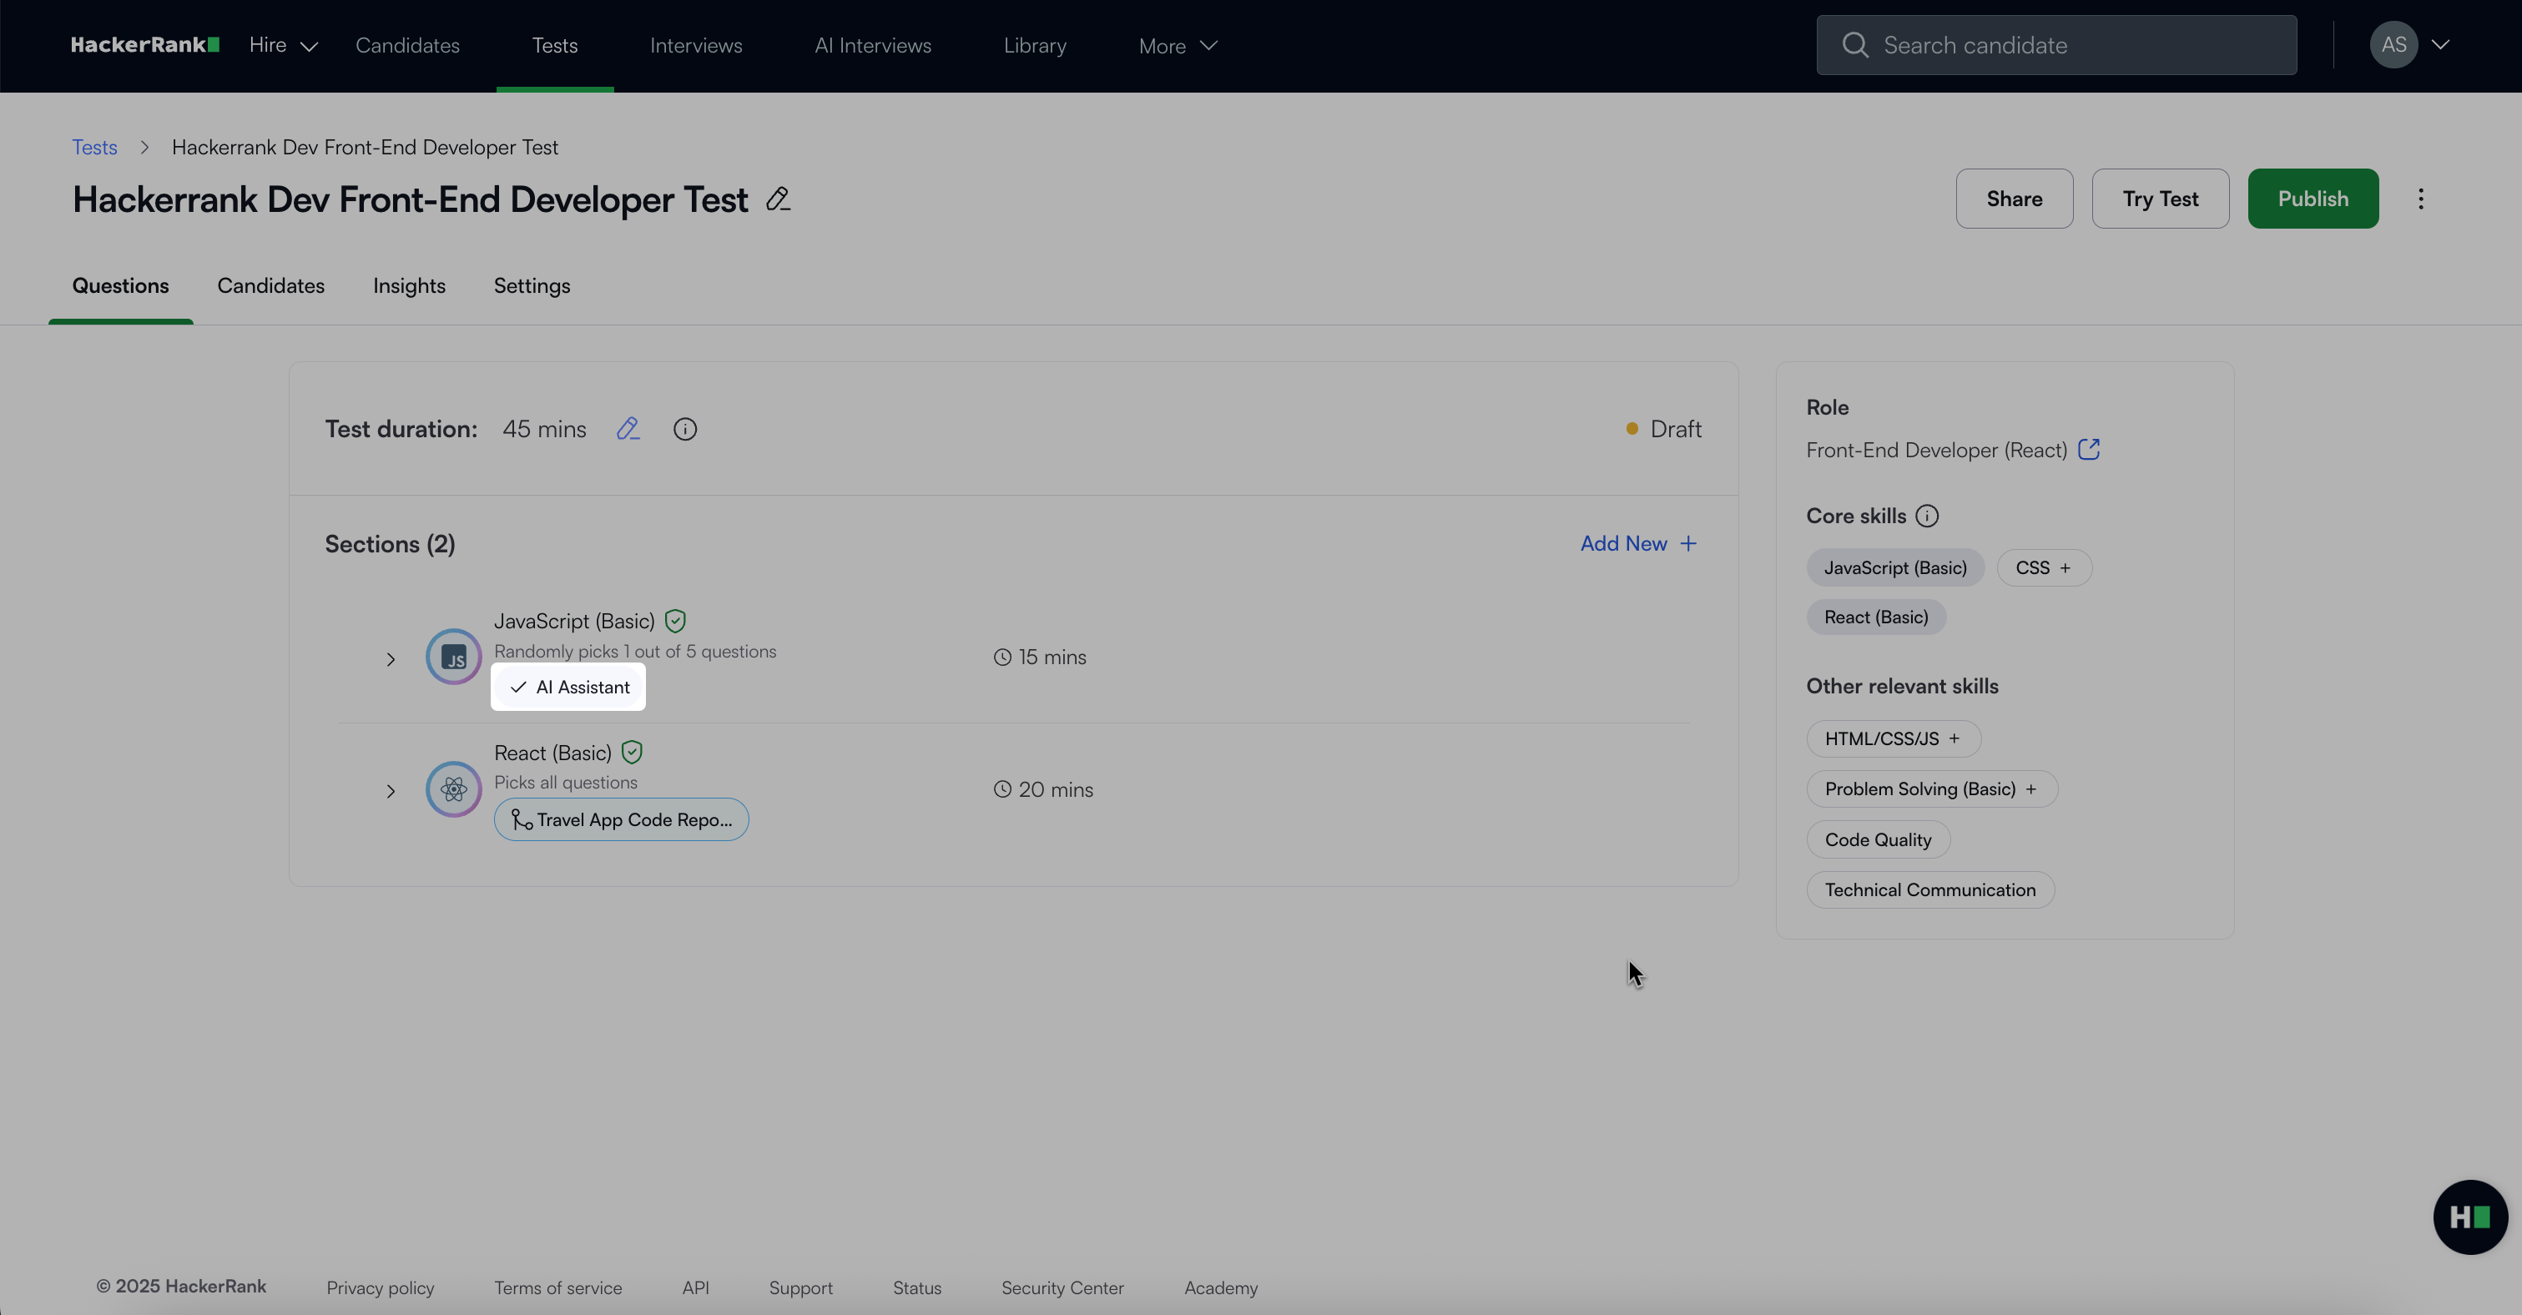Click the React section atom icon

(453, 789)
